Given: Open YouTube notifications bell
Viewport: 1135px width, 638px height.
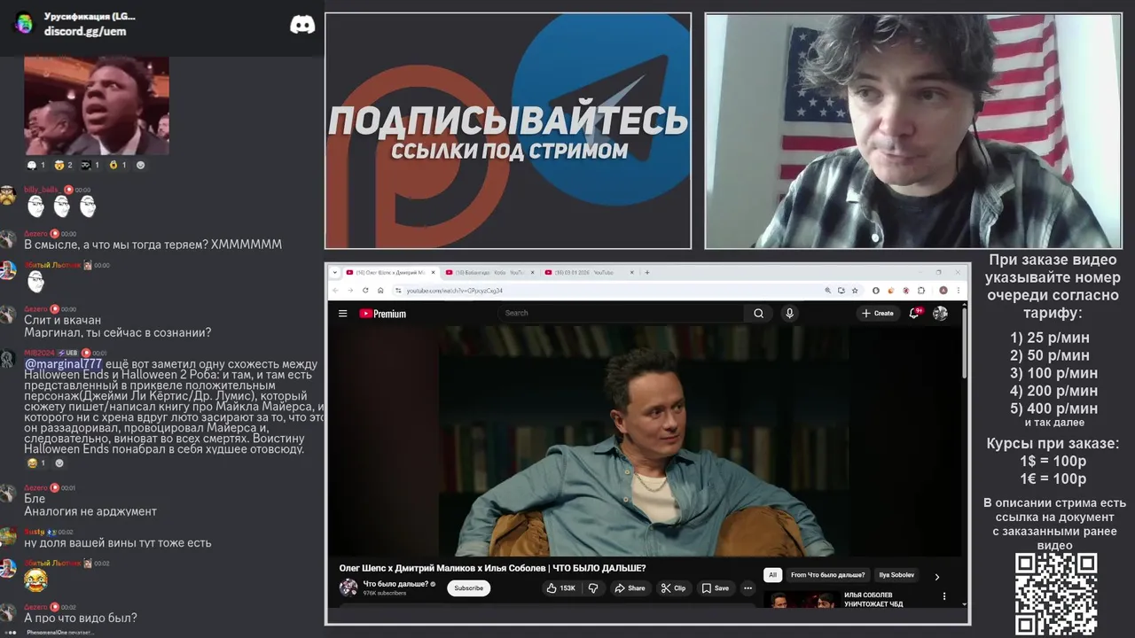Looking at the screenshot, I should pyautogui.click(x=914, y=313).
